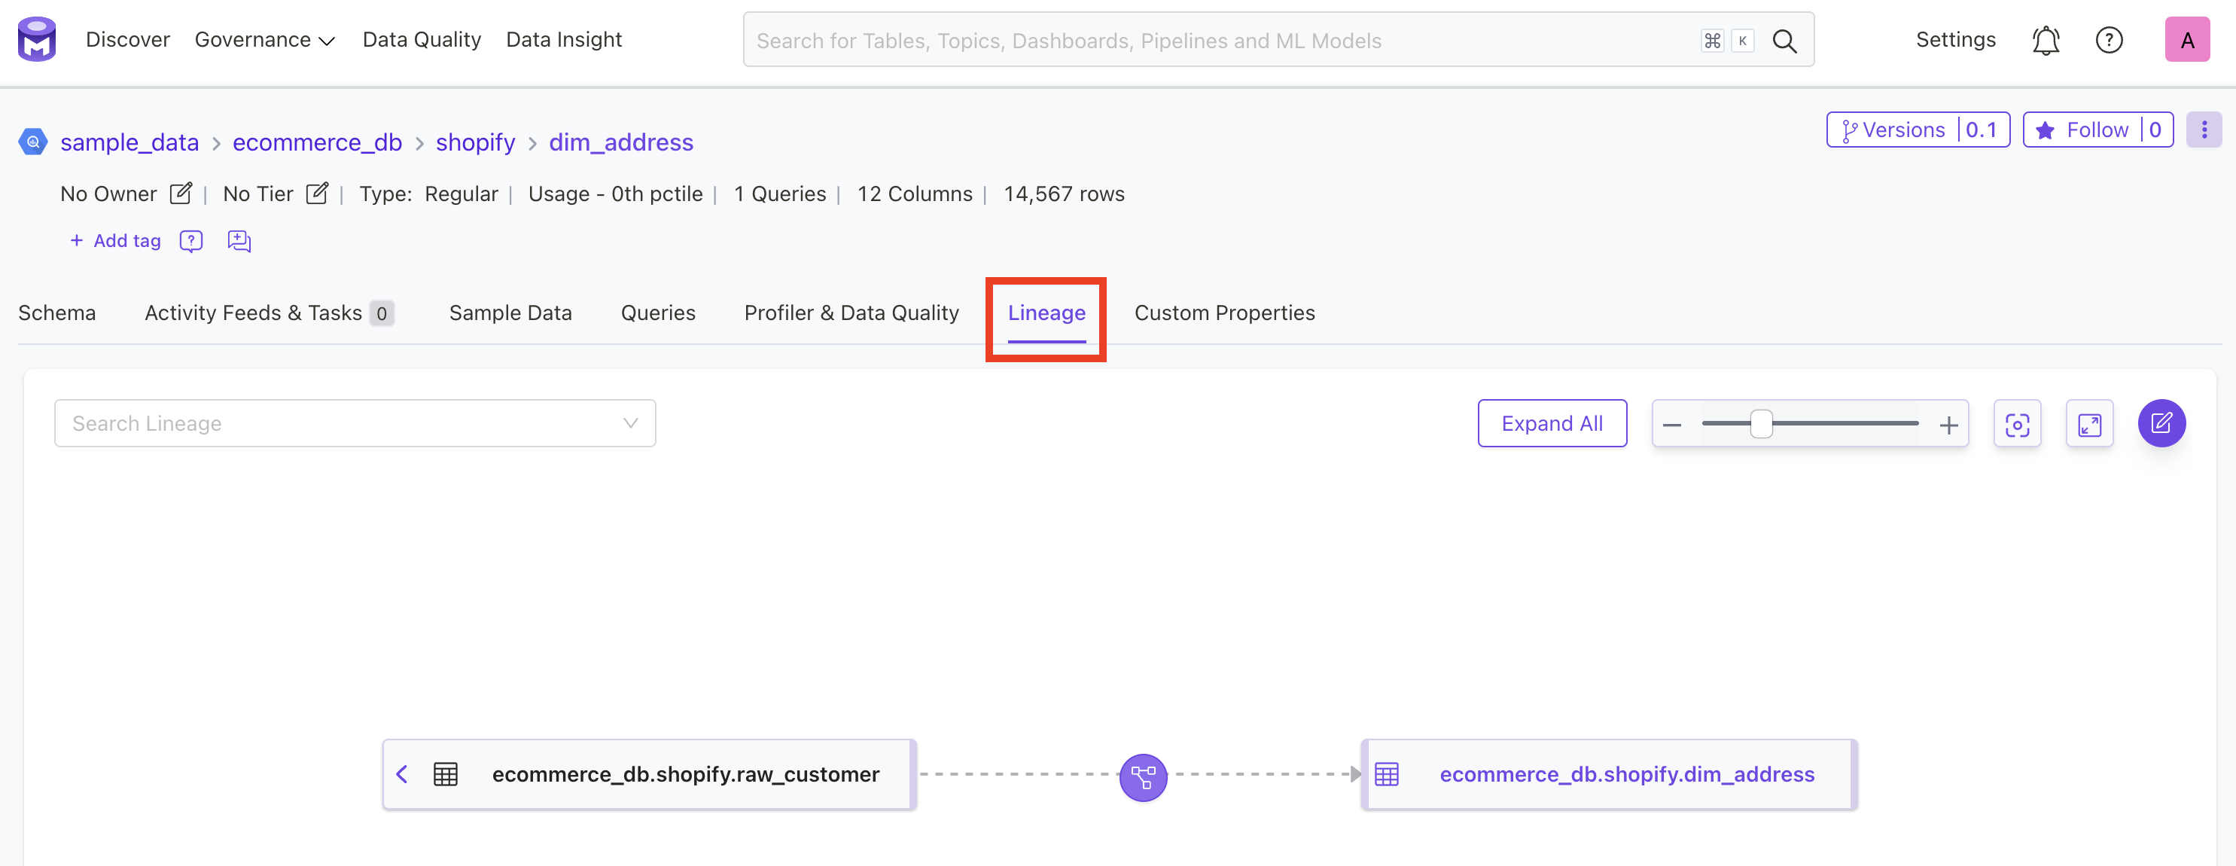The image size is (2236, 866).
Task: Fit lineage view to screen
Action: 2016,424
